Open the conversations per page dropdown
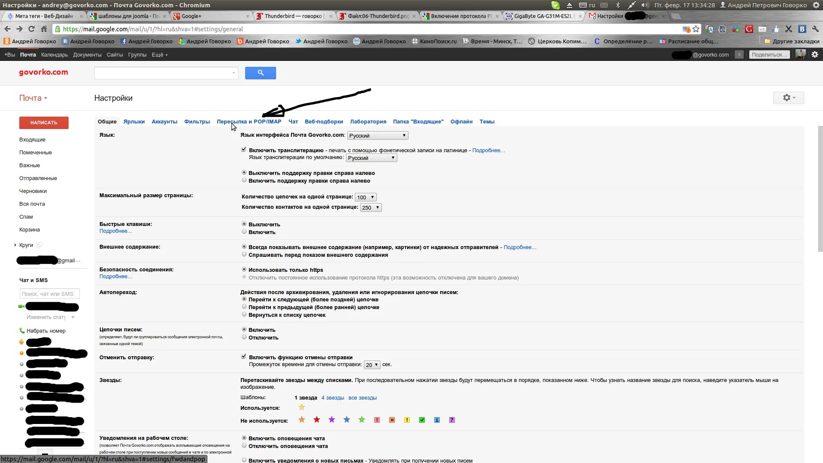Screen dimensions: 823x463 [x=365, y=197]
